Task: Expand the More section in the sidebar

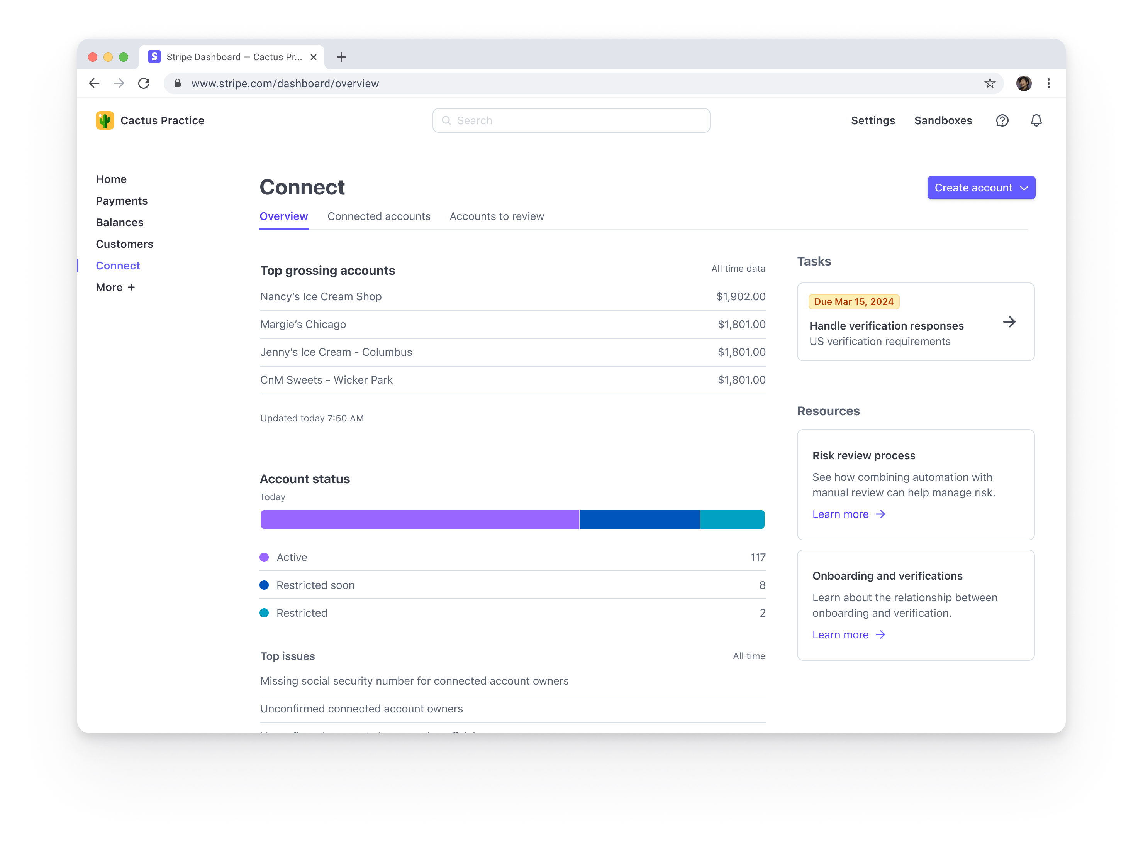Action: 115,287
